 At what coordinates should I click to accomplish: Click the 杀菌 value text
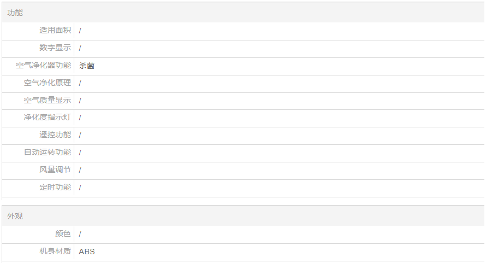(x=86, y=66)
